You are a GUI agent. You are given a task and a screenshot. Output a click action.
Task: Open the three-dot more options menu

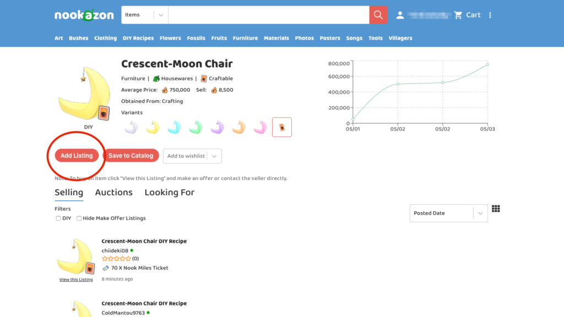point(490,15)
